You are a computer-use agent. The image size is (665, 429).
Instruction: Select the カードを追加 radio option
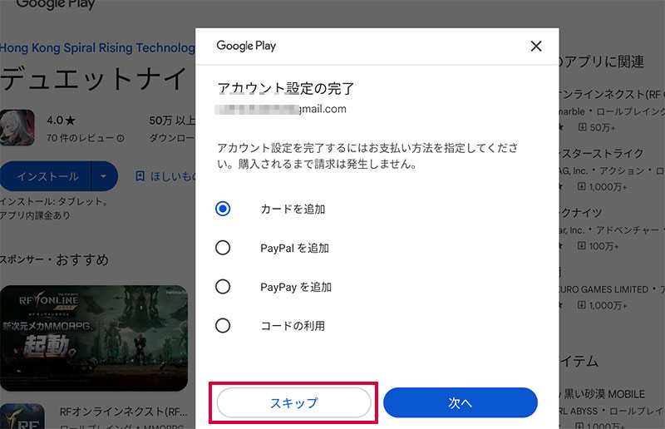pyautogui.click(x=223, y=209)
